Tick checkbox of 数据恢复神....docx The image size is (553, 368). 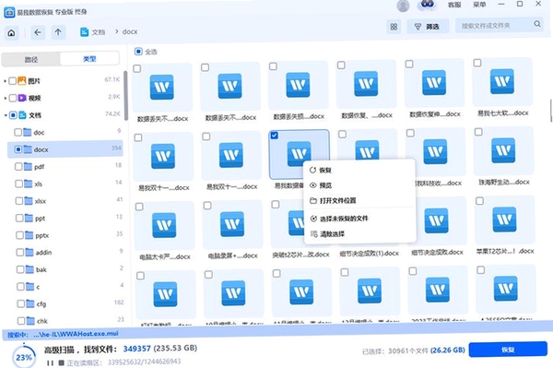(409, 64)
